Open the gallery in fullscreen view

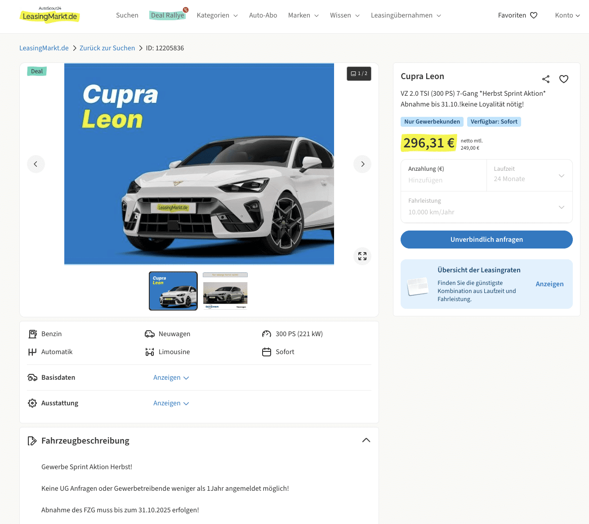(362, 256)
